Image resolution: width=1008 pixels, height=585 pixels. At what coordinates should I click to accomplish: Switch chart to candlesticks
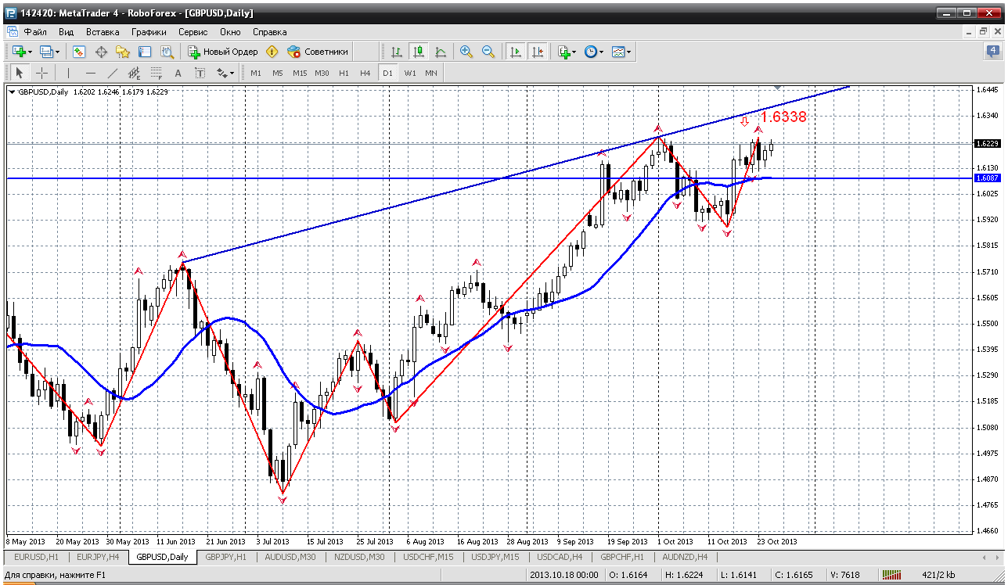point(419,52)
